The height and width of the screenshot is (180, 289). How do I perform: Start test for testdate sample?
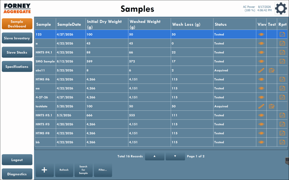coord(272,106)
